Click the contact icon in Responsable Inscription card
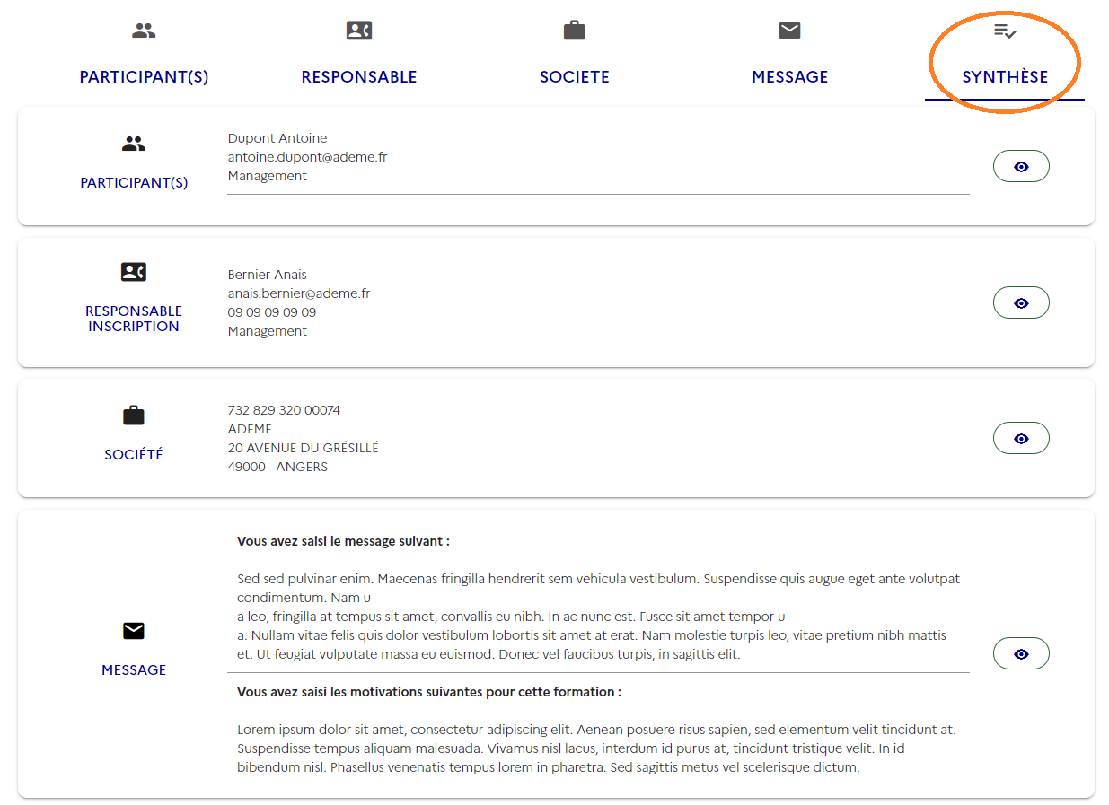Viewport: 1109px width, 805px height. coord(134,272)
